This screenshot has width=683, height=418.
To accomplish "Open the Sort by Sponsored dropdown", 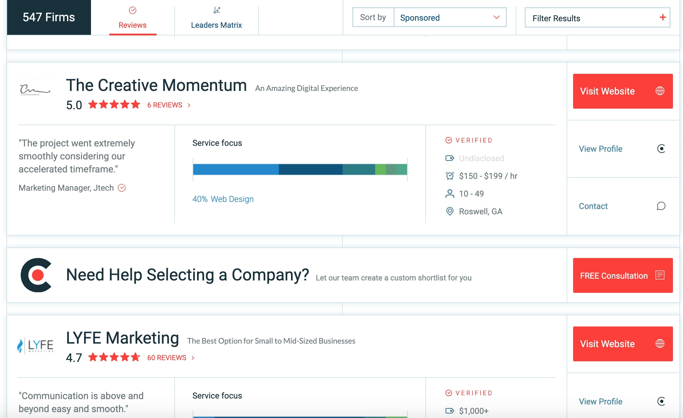I will click(450, 18).
